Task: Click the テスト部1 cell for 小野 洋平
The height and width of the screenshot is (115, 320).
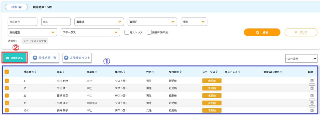Action: pyautogui.click(x=121, y=103)
